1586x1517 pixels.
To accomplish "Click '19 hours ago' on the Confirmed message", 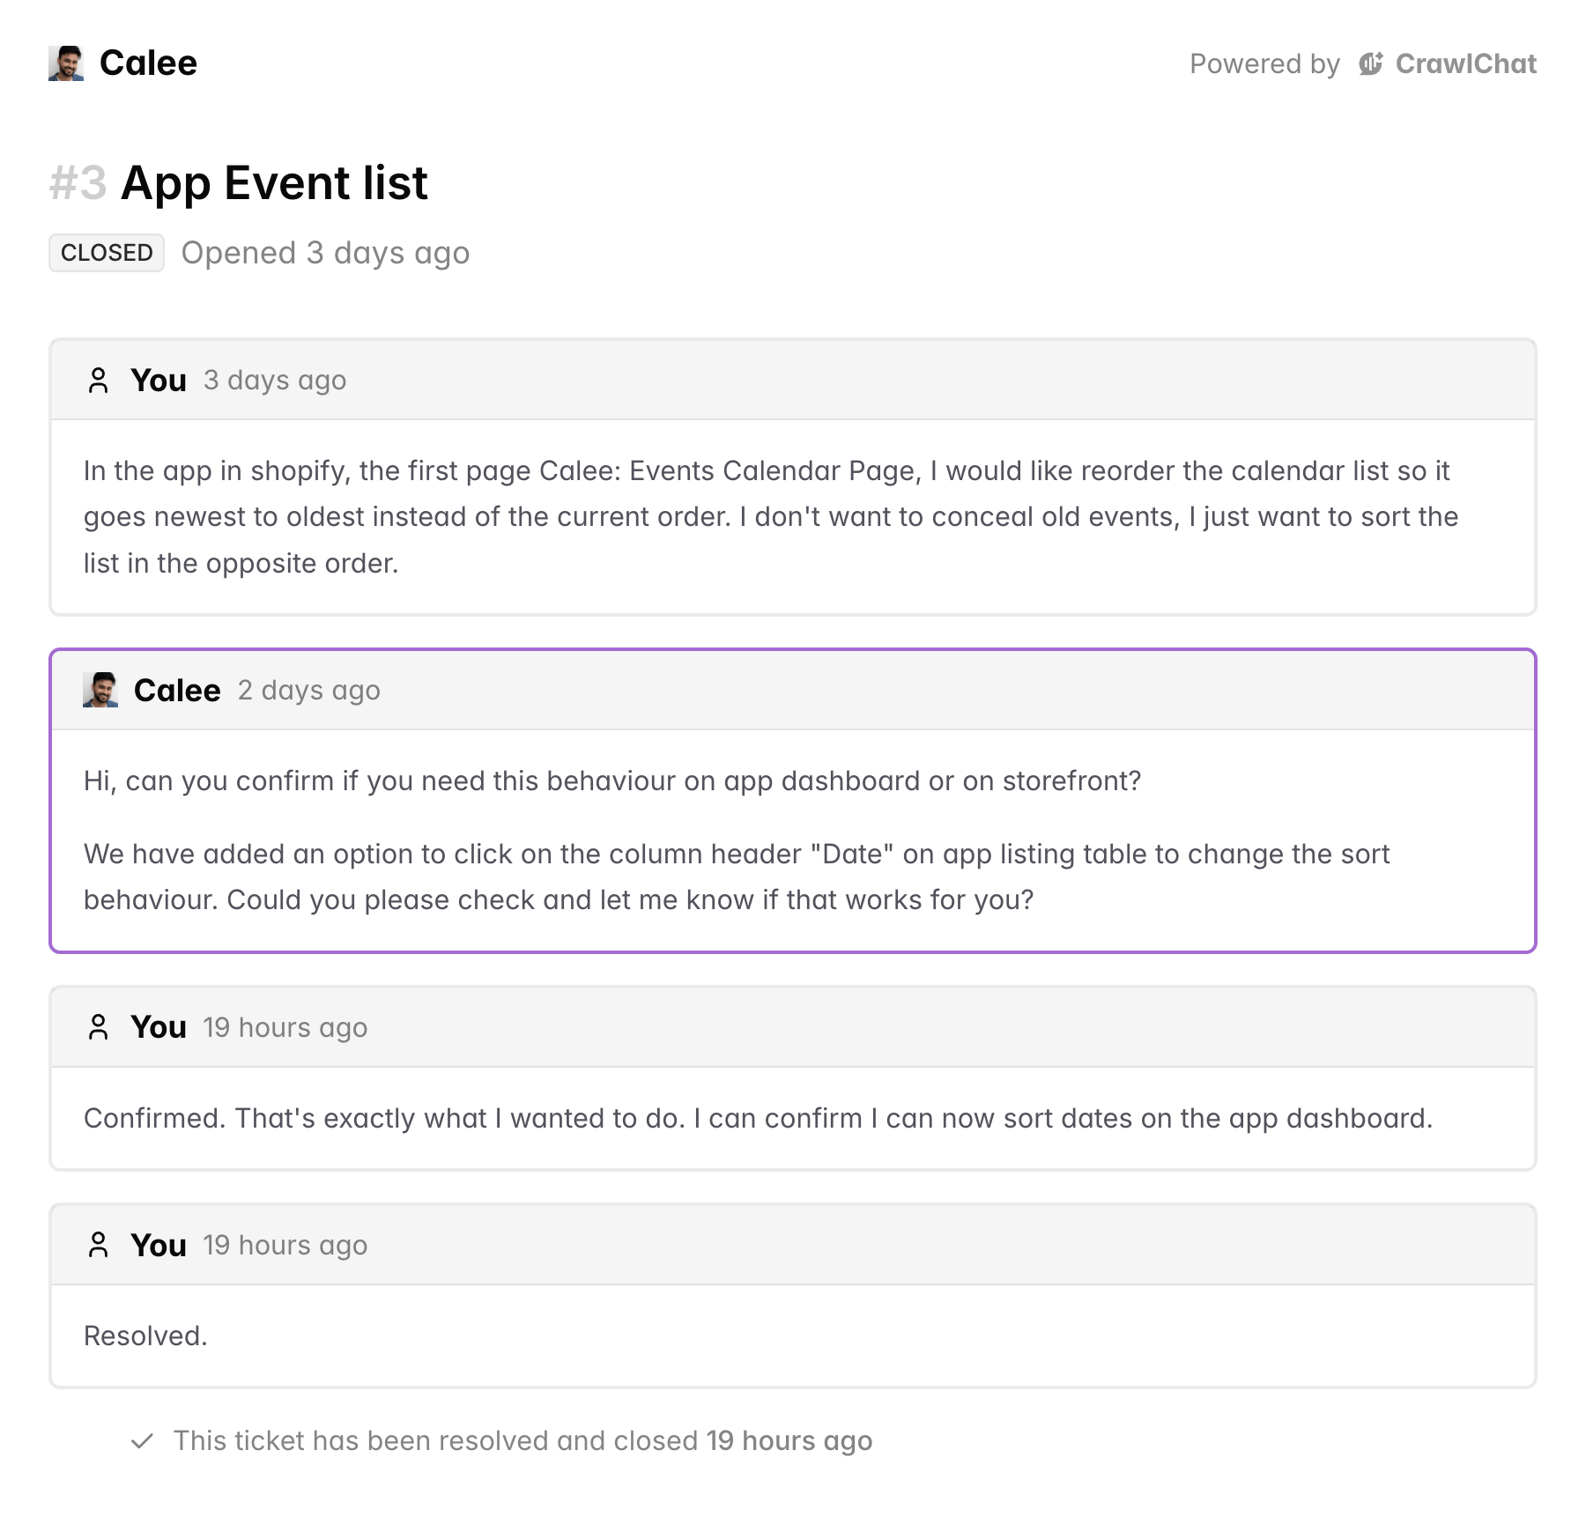I will click(x=285, y=1027).
